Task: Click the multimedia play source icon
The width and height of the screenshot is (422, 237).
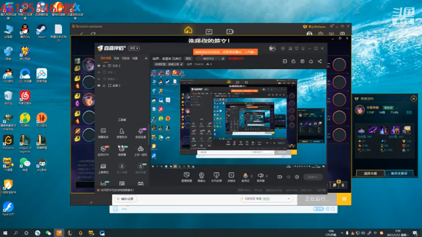Action: [x=231, y=176]
